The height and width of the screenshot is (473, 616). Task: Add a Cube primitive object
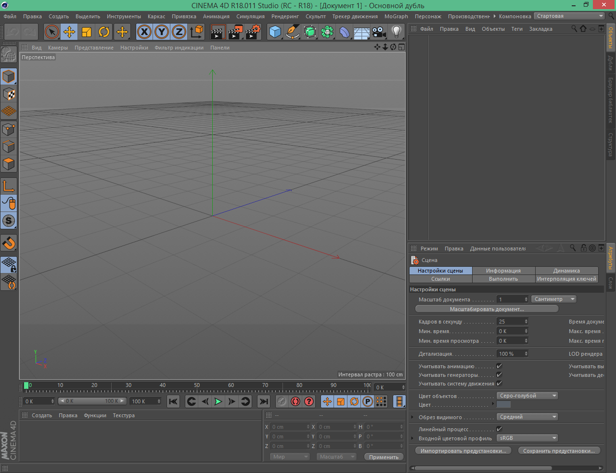coord(275,32)
